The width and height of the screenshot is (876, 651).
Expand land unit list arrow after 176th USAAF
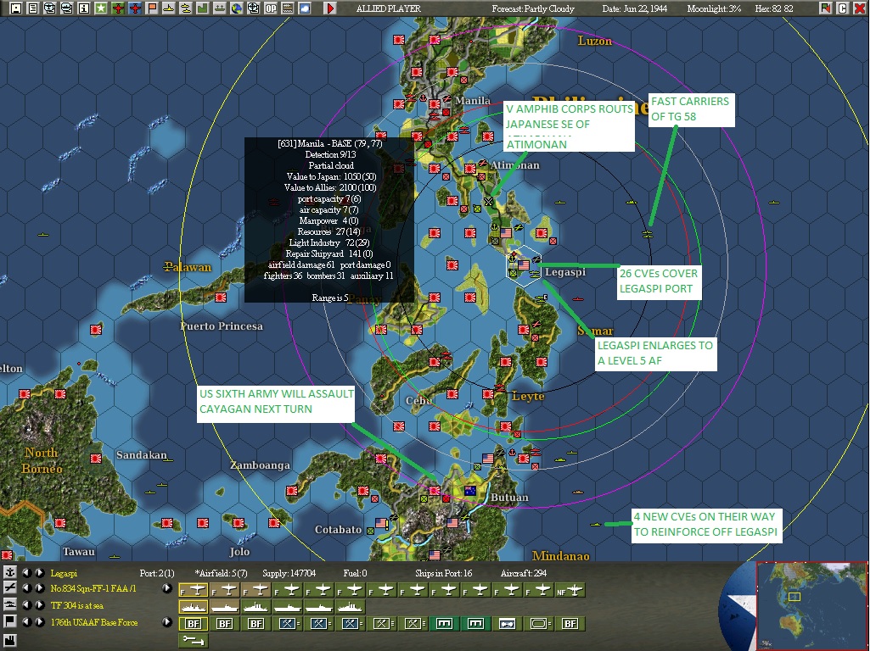pos(166,621)
